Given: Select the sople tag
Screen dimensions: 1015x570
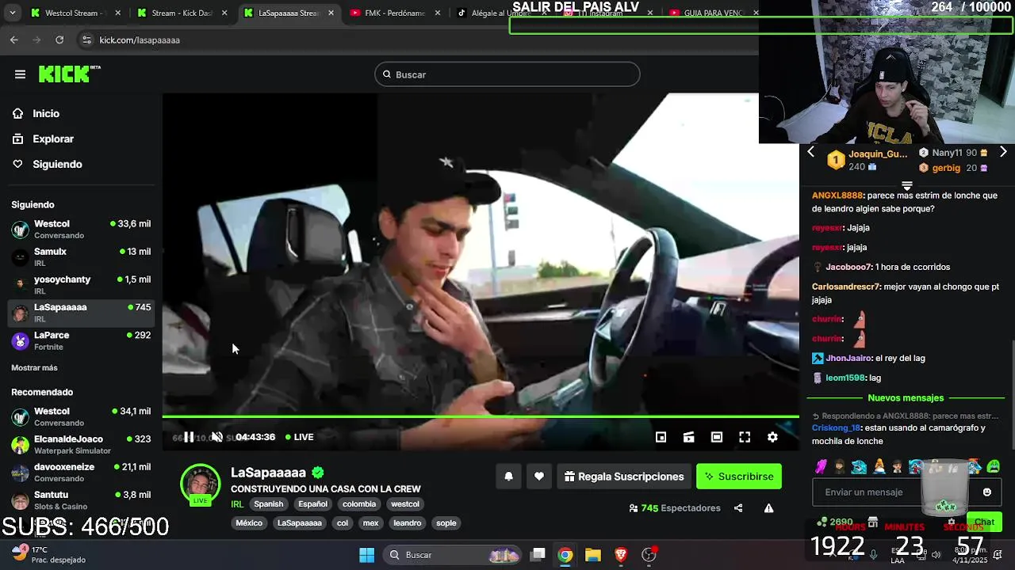Looking at the screenshot, I should [446, 523].
